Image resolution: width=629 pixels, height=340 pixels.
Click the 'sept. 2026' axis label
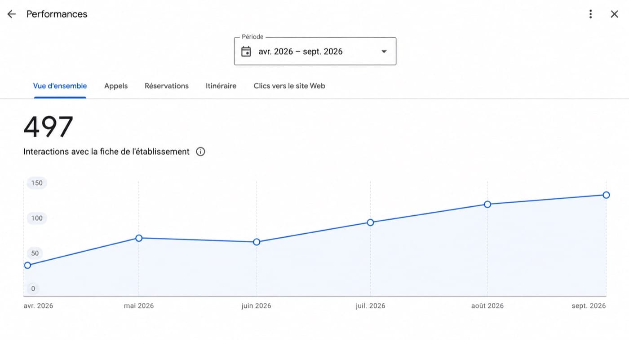coord(589,305)
